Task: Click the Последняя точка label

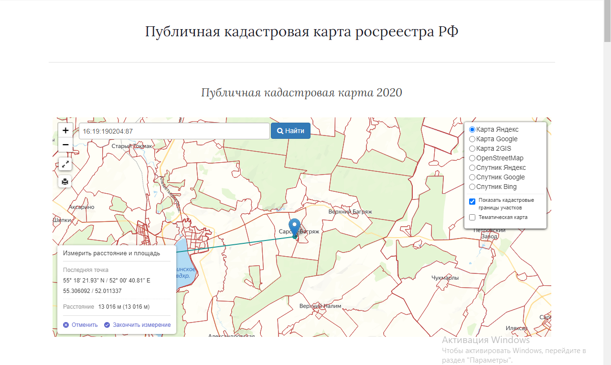Action: [86, 270]
